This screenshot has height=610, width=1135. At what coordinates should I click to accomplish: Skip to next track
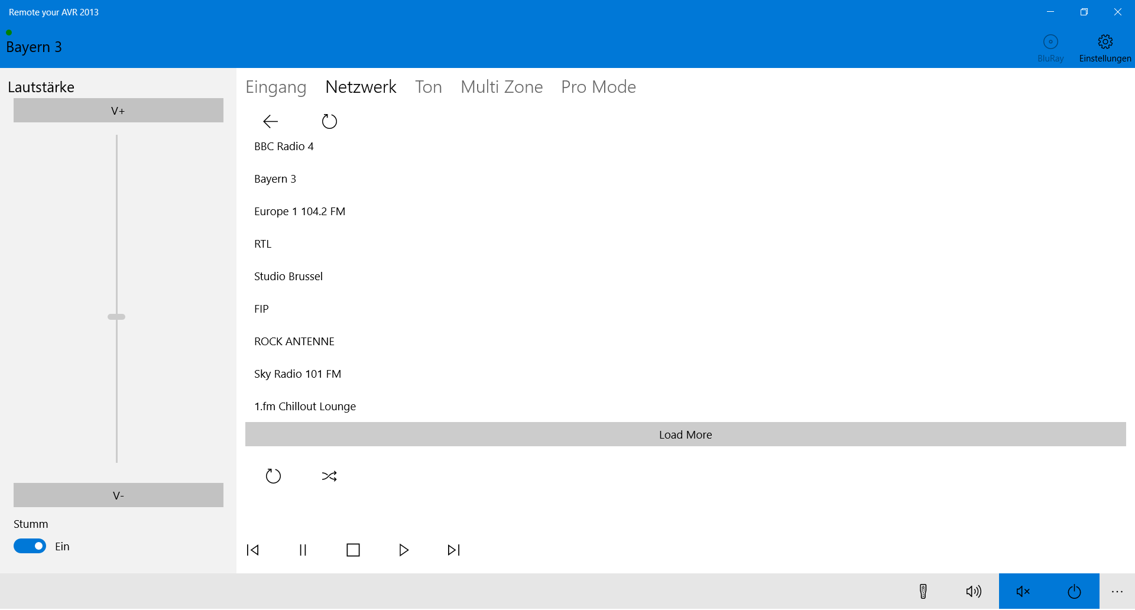(454, 550)
